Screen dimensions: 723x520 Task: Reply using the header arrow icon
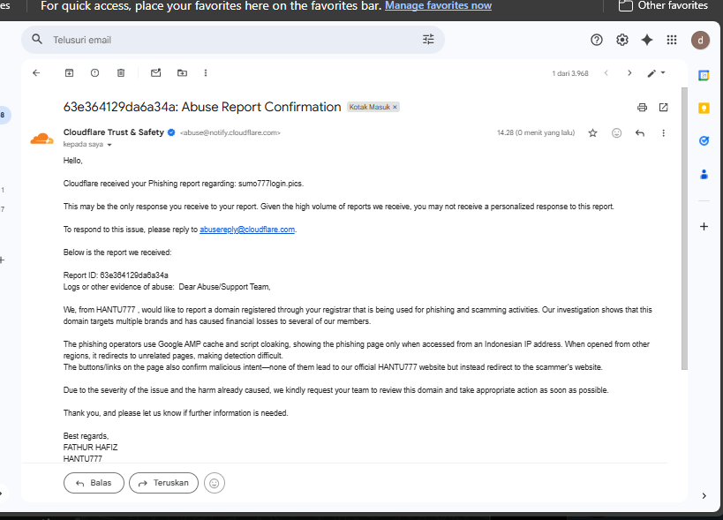pos(639,133)
